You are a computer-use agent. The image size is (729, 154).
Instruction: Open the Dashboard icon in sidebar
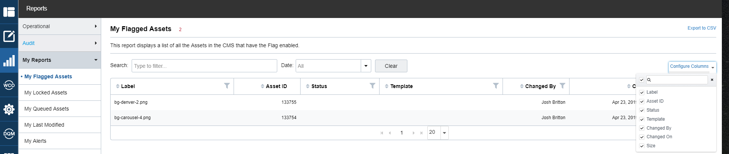point(9,12)
